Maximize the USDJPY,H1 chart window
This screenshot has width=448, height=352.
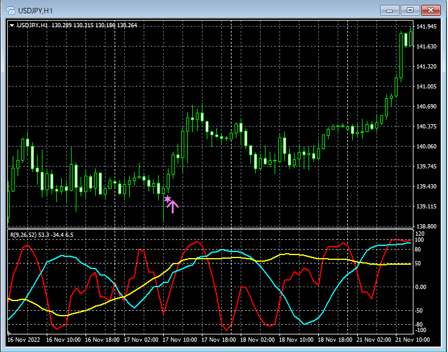point(410,10)
